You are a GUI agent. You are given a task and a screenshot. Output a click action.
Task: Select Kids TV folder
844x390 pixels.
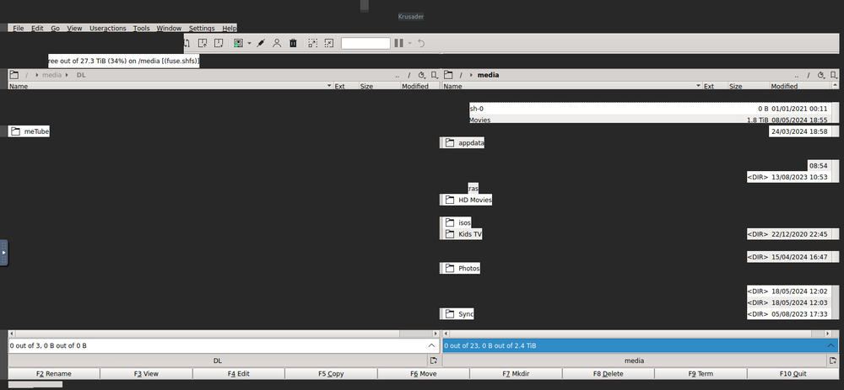(462, 234)
